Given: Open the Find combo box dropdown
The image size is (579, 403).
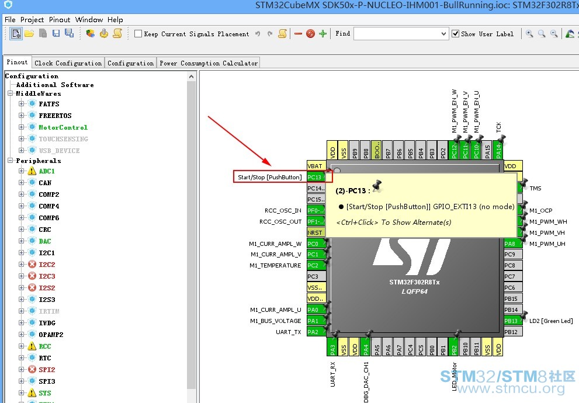Looking at the screenshot, I should (444, 34).
